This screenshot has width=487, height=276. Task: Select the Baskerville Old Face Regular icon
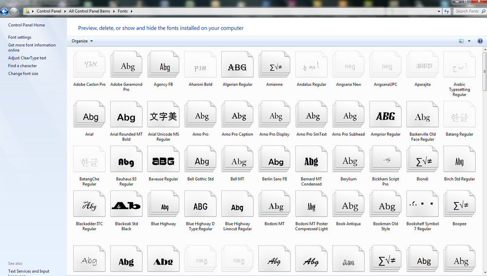pos(422,114)
